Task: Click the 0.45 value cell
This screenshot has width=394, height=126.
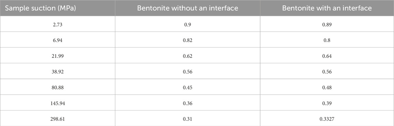Action: [x=188, y=87]
